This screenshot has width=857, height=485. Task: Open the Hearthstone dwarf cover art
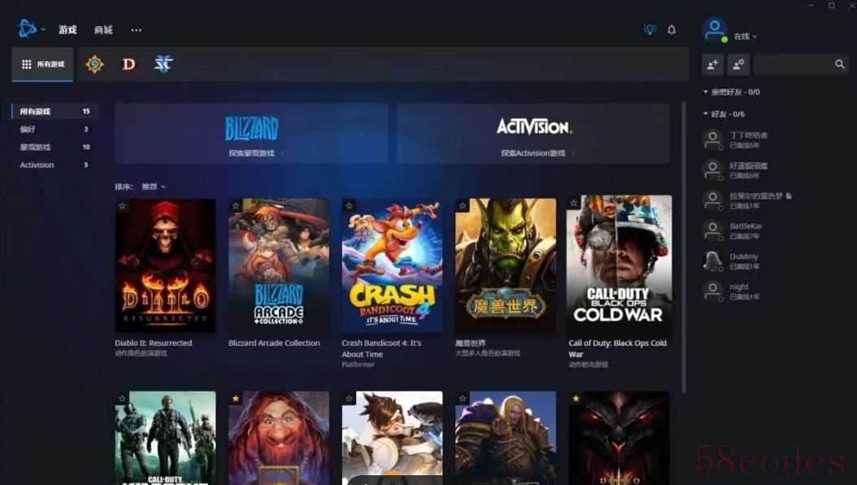[x=279, y=438]
